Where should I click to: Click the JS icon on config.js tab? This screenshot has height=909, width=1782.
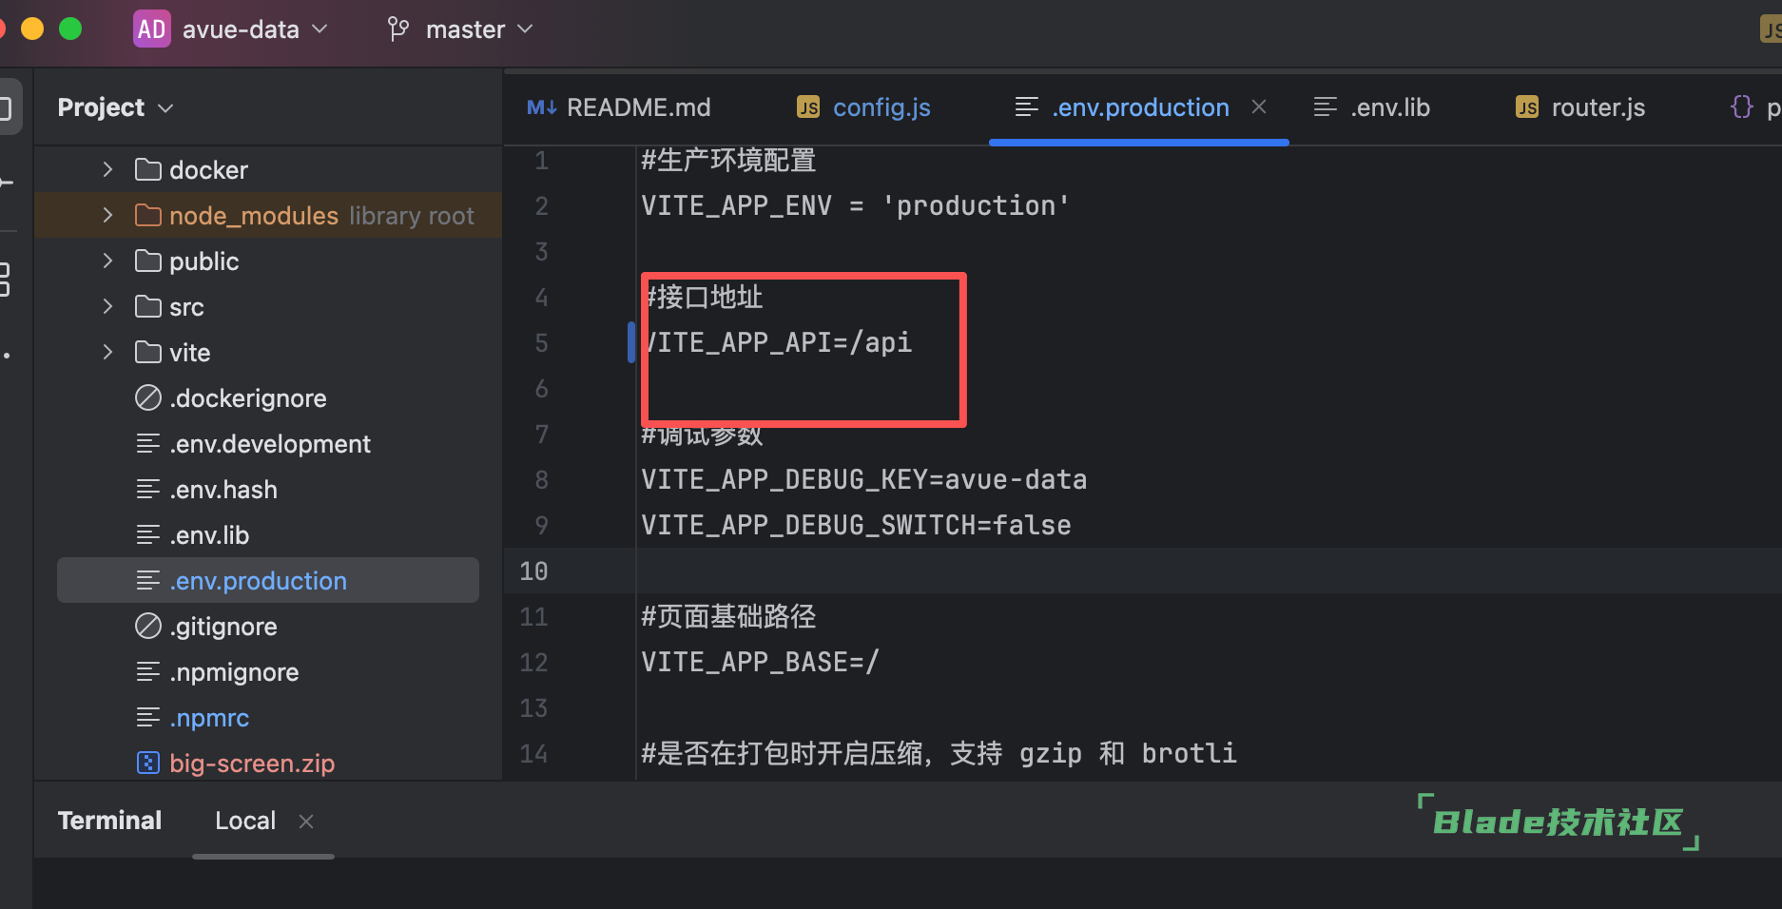[807, 107]
